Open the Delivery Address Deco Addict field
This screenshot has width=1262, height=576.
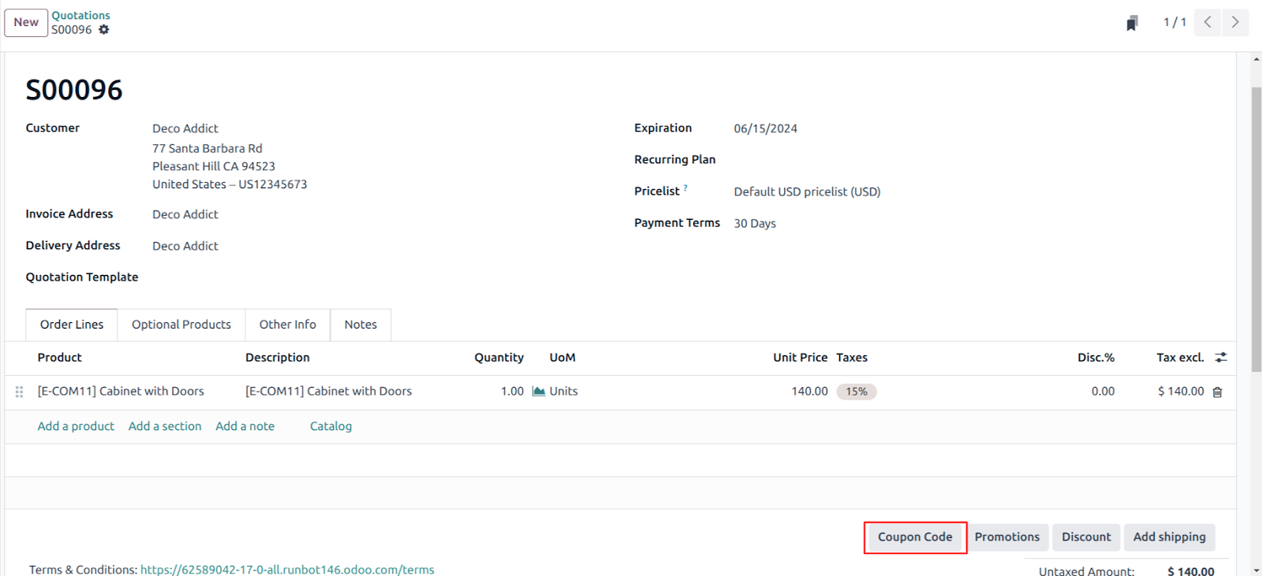pyautogui.click(x=185, y=246)
